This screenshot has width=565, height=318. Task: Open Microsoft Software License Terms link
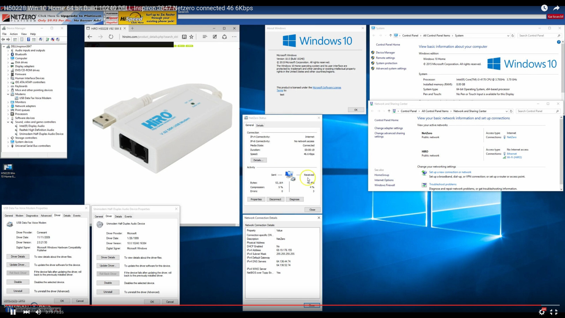[x=327, y=88]
